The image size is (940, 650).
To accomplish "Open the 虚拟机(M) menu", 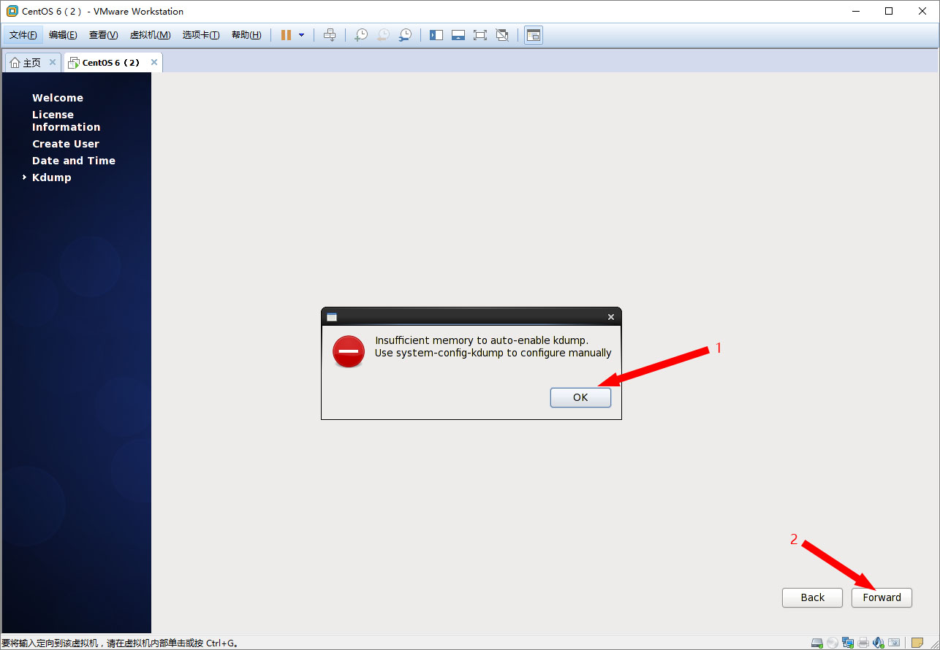I will coord(150,35).
